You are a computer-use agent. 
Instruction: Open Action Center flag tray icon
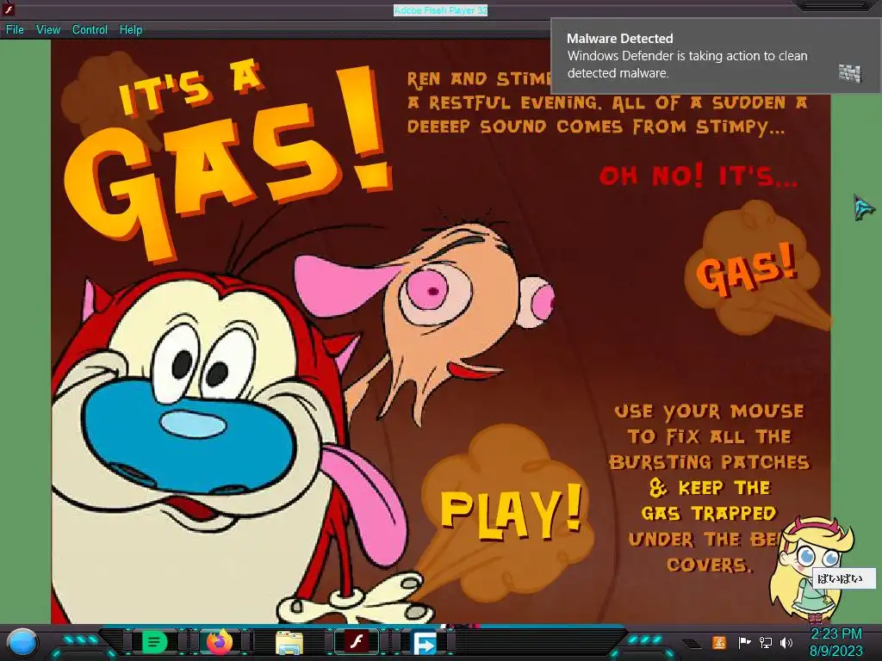(x=744, y=642)
